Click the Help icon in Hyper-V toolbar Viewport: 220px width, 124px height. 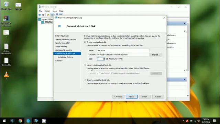[57, 14]
